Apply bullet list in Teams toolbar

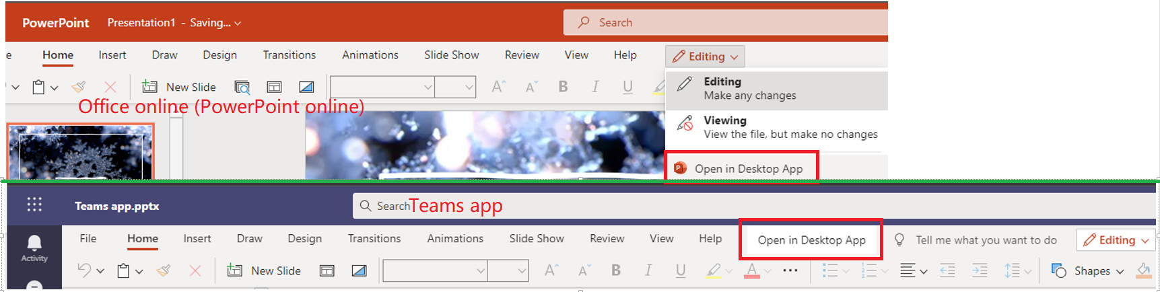click(x=830, y=270)
